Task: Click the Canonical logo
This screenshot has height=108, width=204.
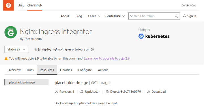Action: [189, 5]
